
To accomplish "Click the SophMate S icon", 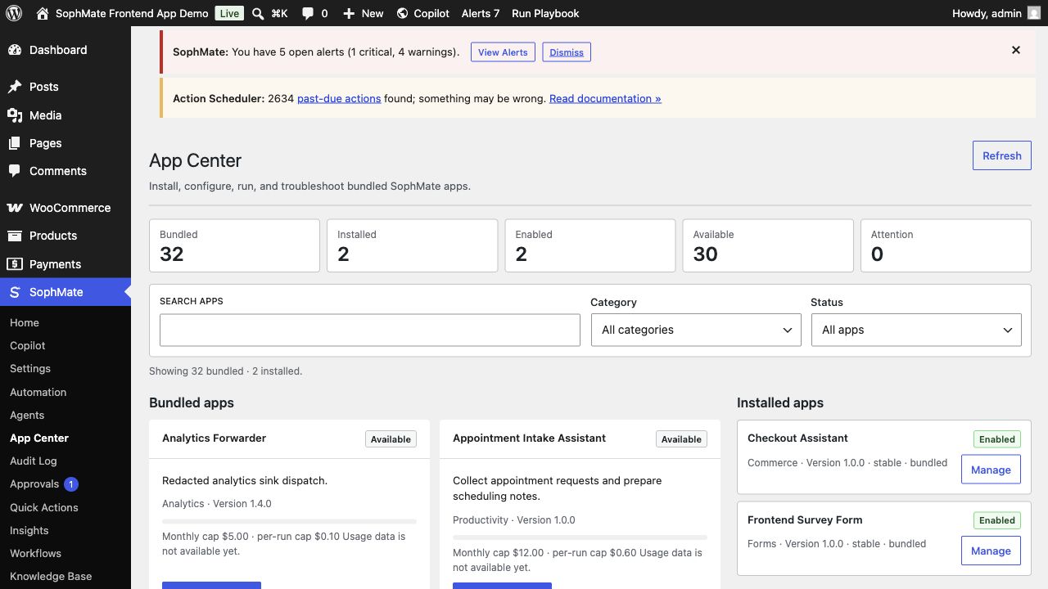I will [15, 292].
